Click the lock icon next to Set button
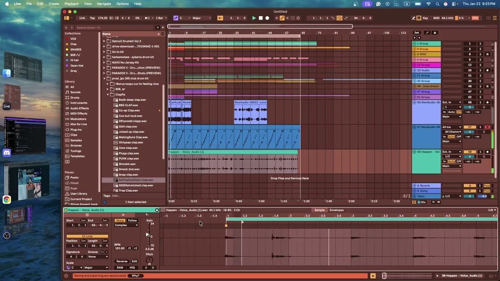 pyautogui.click(x=435, y=33)
